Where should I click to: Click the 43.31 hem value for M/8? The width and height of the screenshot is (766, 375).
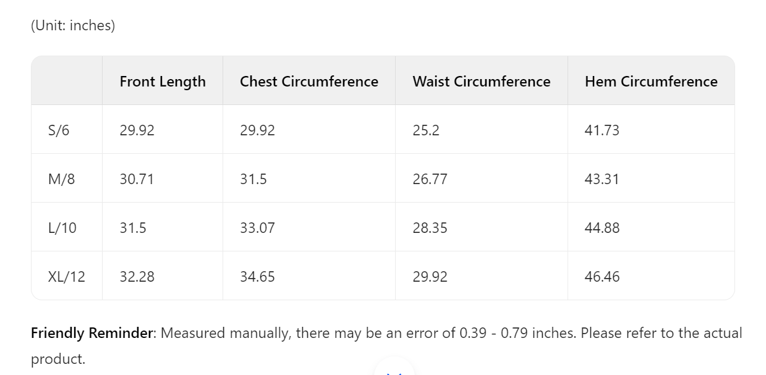click(x=602, y=179)
